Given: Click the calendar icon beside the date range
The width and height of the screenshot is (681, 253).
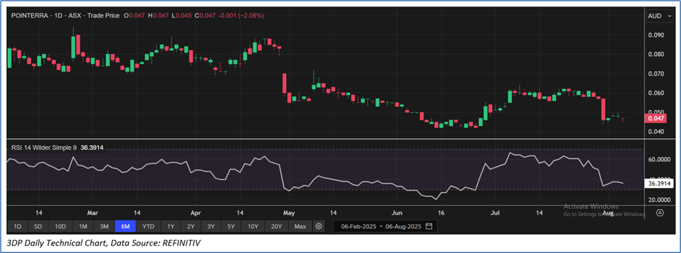Looking at the screenshot, I should click(x=429, y=226).
